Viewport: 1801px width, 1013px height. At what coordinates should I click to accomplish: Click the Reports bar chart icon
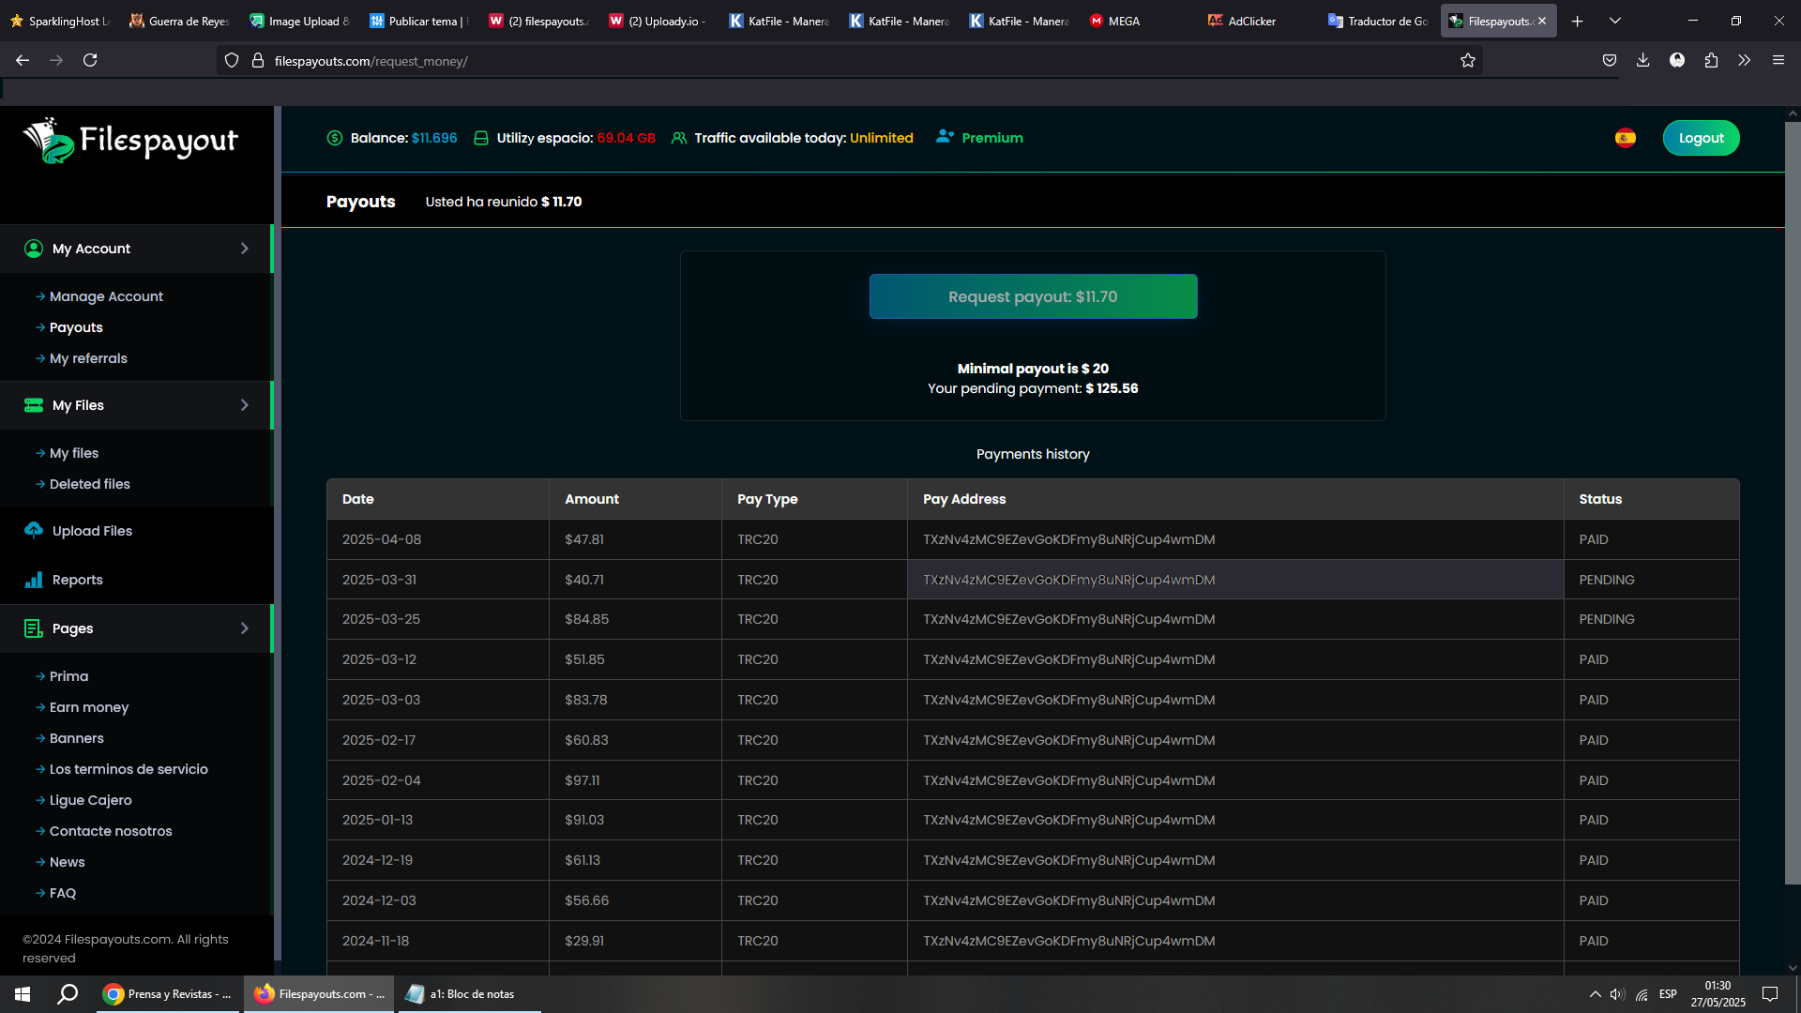point(34,580)
